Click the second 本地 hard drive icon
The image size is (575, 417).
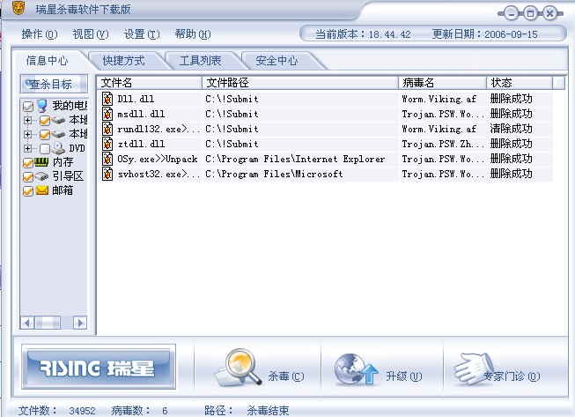tap(58, 134)
